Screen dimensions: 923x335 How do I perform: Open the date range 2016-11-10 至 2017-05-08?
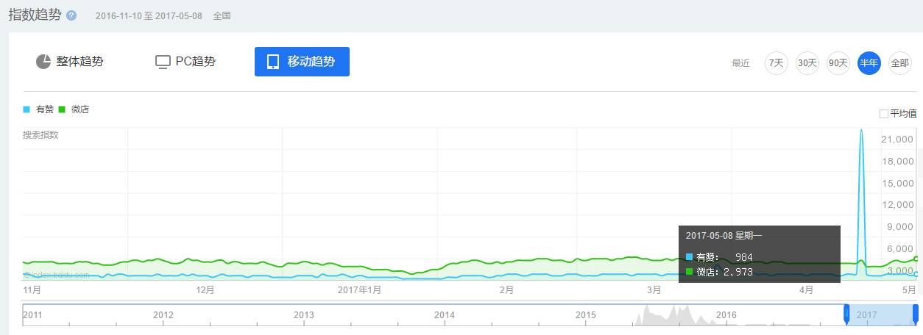(149, 15)
